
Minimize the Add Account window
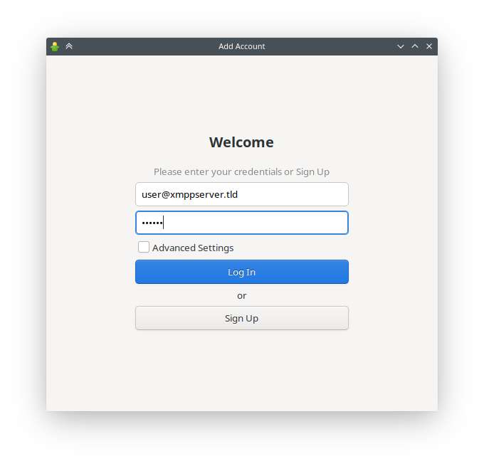click(x=401, y=47)
